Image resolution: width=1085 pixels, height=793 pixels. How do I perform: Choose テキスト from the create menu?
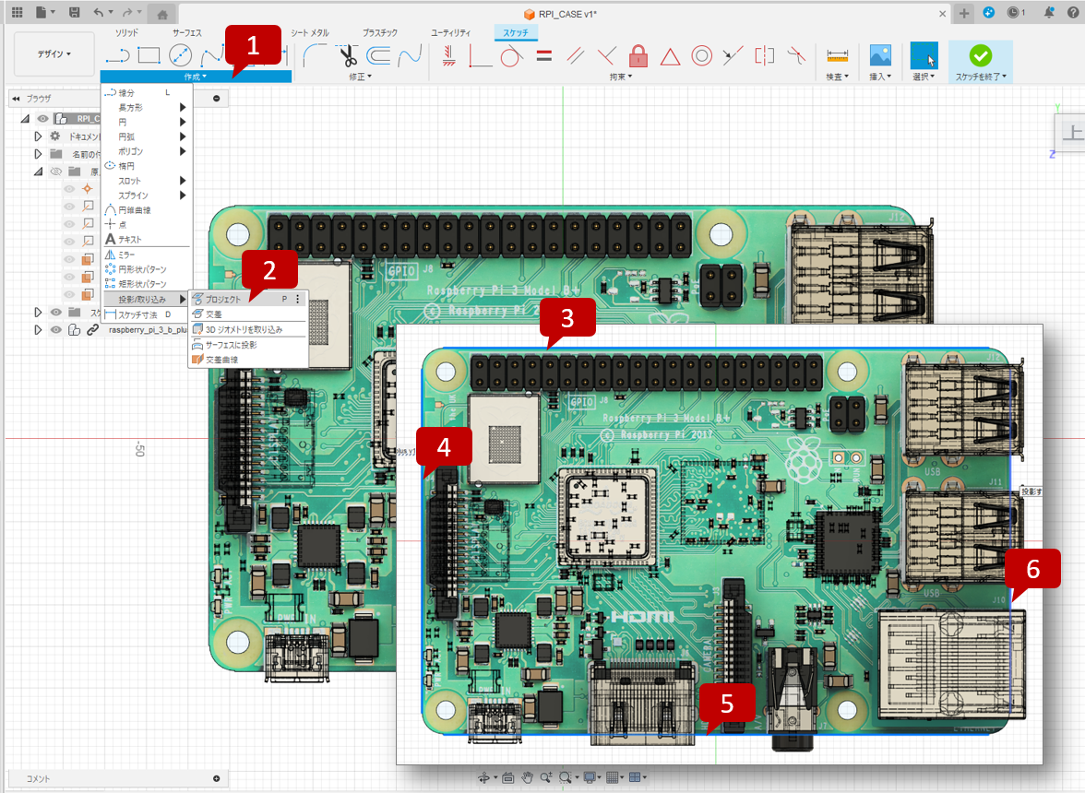point(146,239)
